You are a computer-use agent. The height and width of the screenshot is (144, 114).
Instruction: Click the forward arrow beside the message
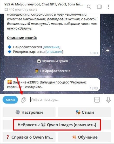click(108, 51)
